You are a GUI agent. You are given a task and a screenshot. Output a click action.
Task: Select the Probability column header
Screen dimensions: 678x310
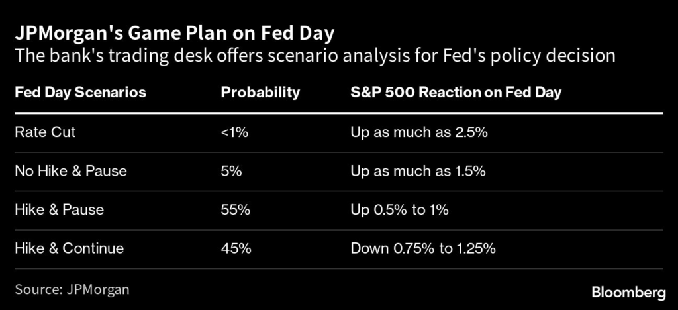click(x=260, y=92)
